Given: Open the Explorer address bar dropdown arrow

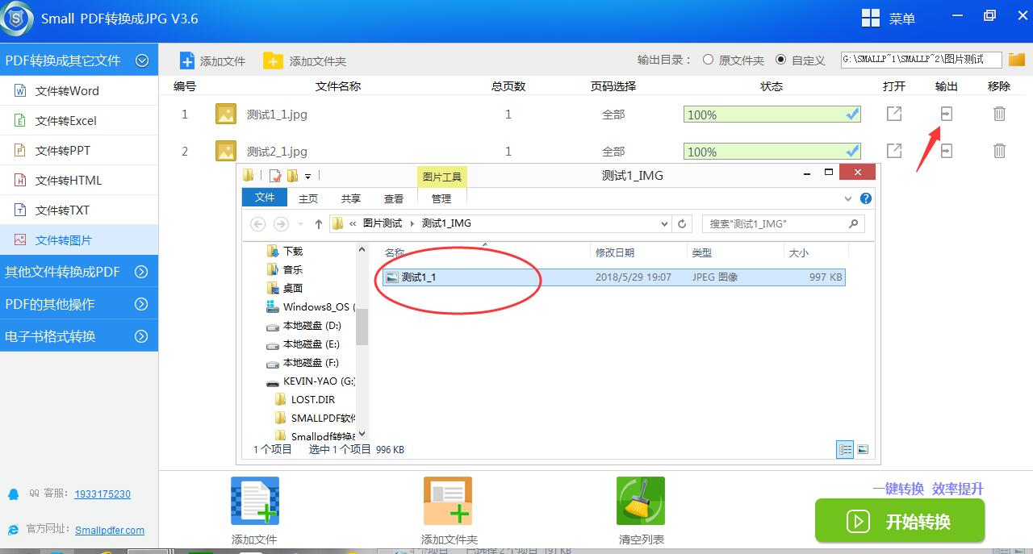Looking at the screenshot, I should click(x=665, y=224).
